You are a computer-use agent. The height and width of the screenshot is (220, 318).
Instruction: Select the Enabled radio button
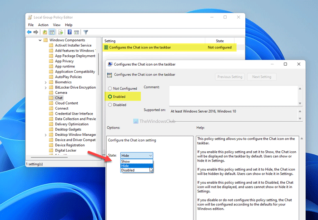tap(109, 97)
